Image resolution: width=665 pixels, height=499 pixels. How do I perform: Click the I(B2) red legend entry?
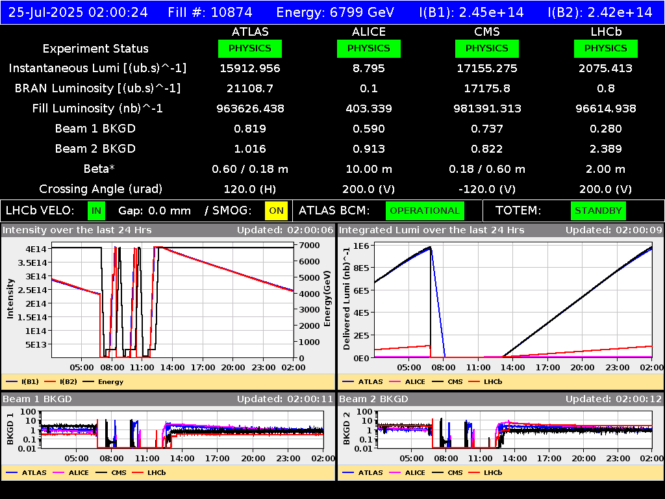[61, 381]
